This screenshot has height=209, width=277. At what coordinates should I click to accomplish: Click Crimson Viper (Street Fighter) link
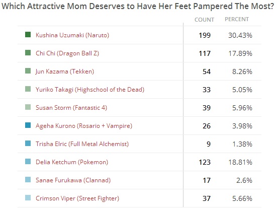click(x=77, y=198)
